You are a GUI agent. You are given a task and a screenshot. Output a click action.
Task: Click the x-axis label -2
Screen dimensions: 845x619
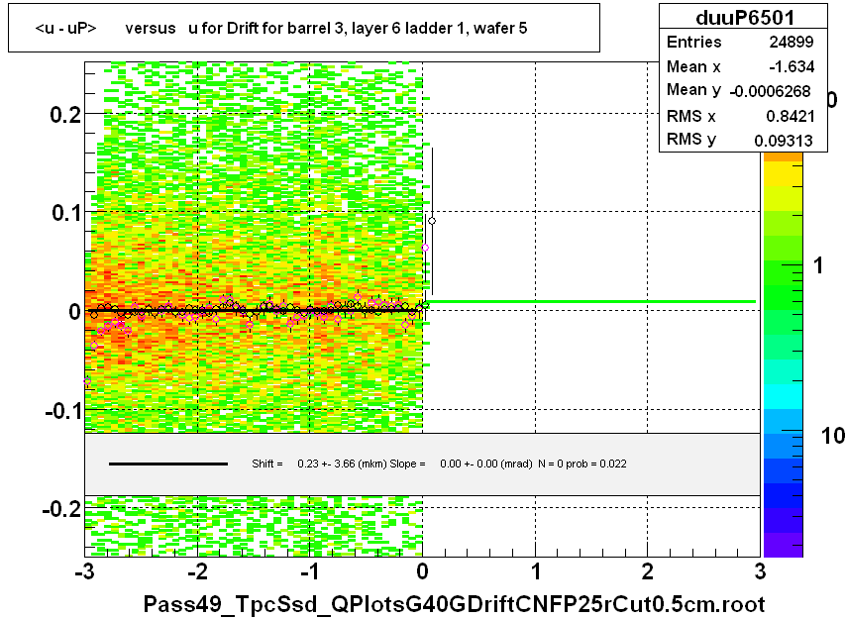click(x=198, y=571)
